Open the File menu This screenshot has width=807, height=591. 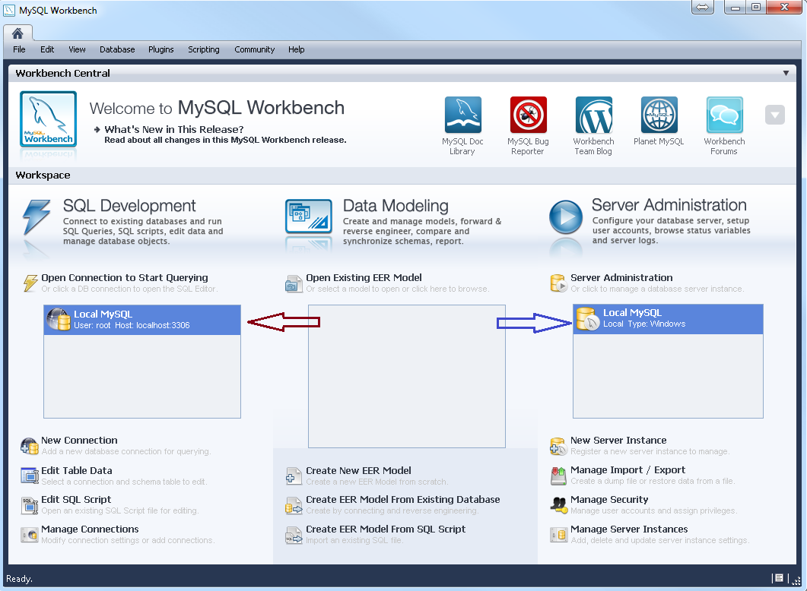19,49
